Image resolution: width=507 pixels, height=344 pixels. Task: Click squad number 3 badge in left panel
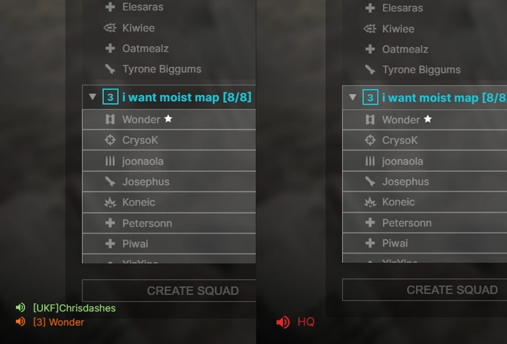point(110,97)
